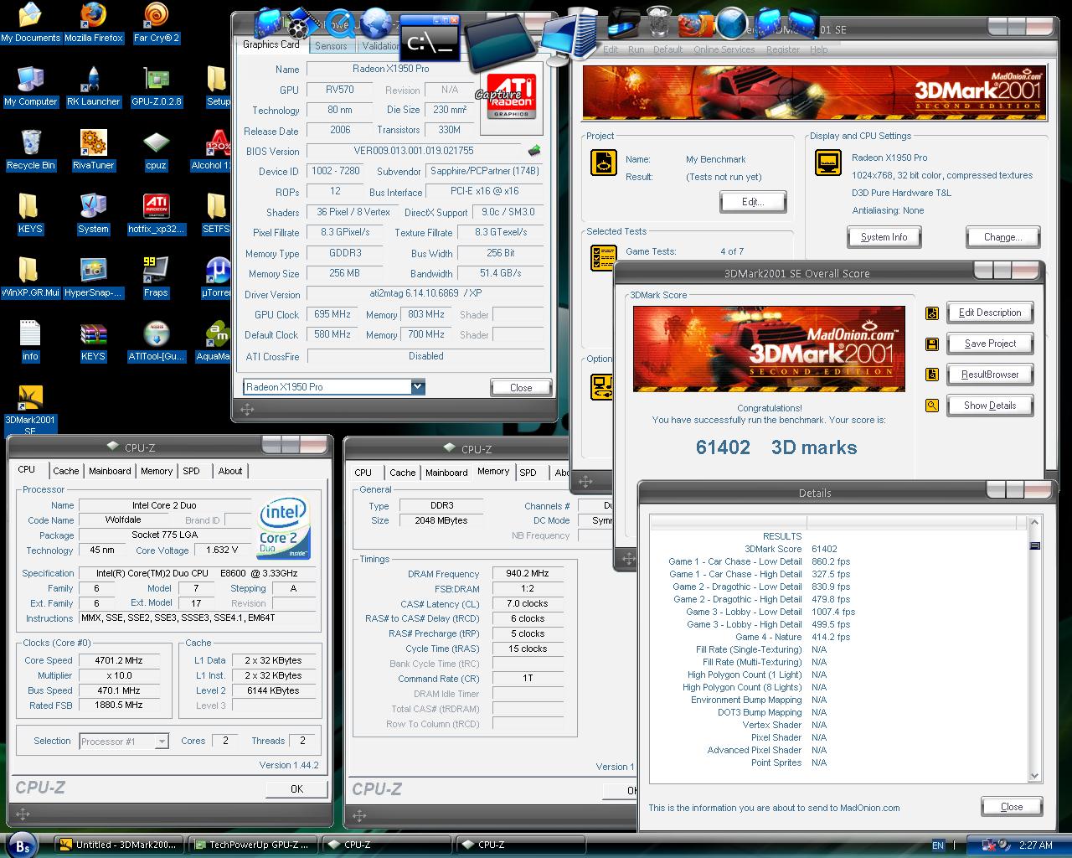The height and width of the screenshot is (858, 1072).
Task: Open the Command Prompt dock icon
Action: point(430,39)
